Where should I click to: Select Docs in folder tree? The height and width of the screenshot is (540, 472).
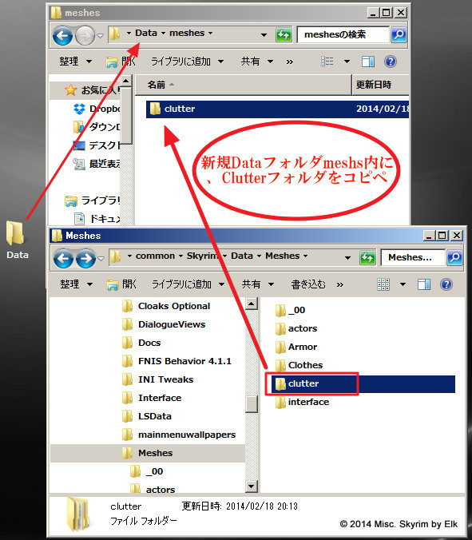(x=141, y=343)
